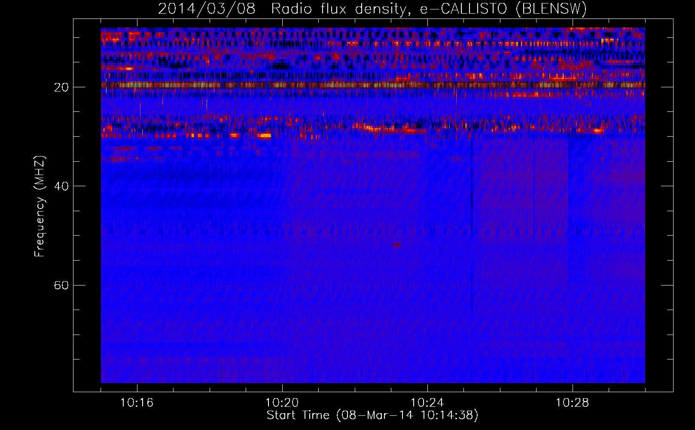Click the 10:20 time tick label
This screenshot has height=430, width=695.
[x=282, y=403]
